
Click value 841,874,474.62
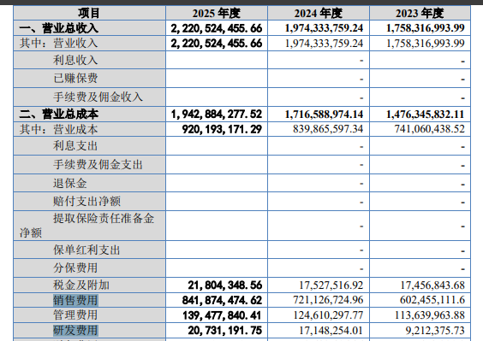tap(222, 300)
